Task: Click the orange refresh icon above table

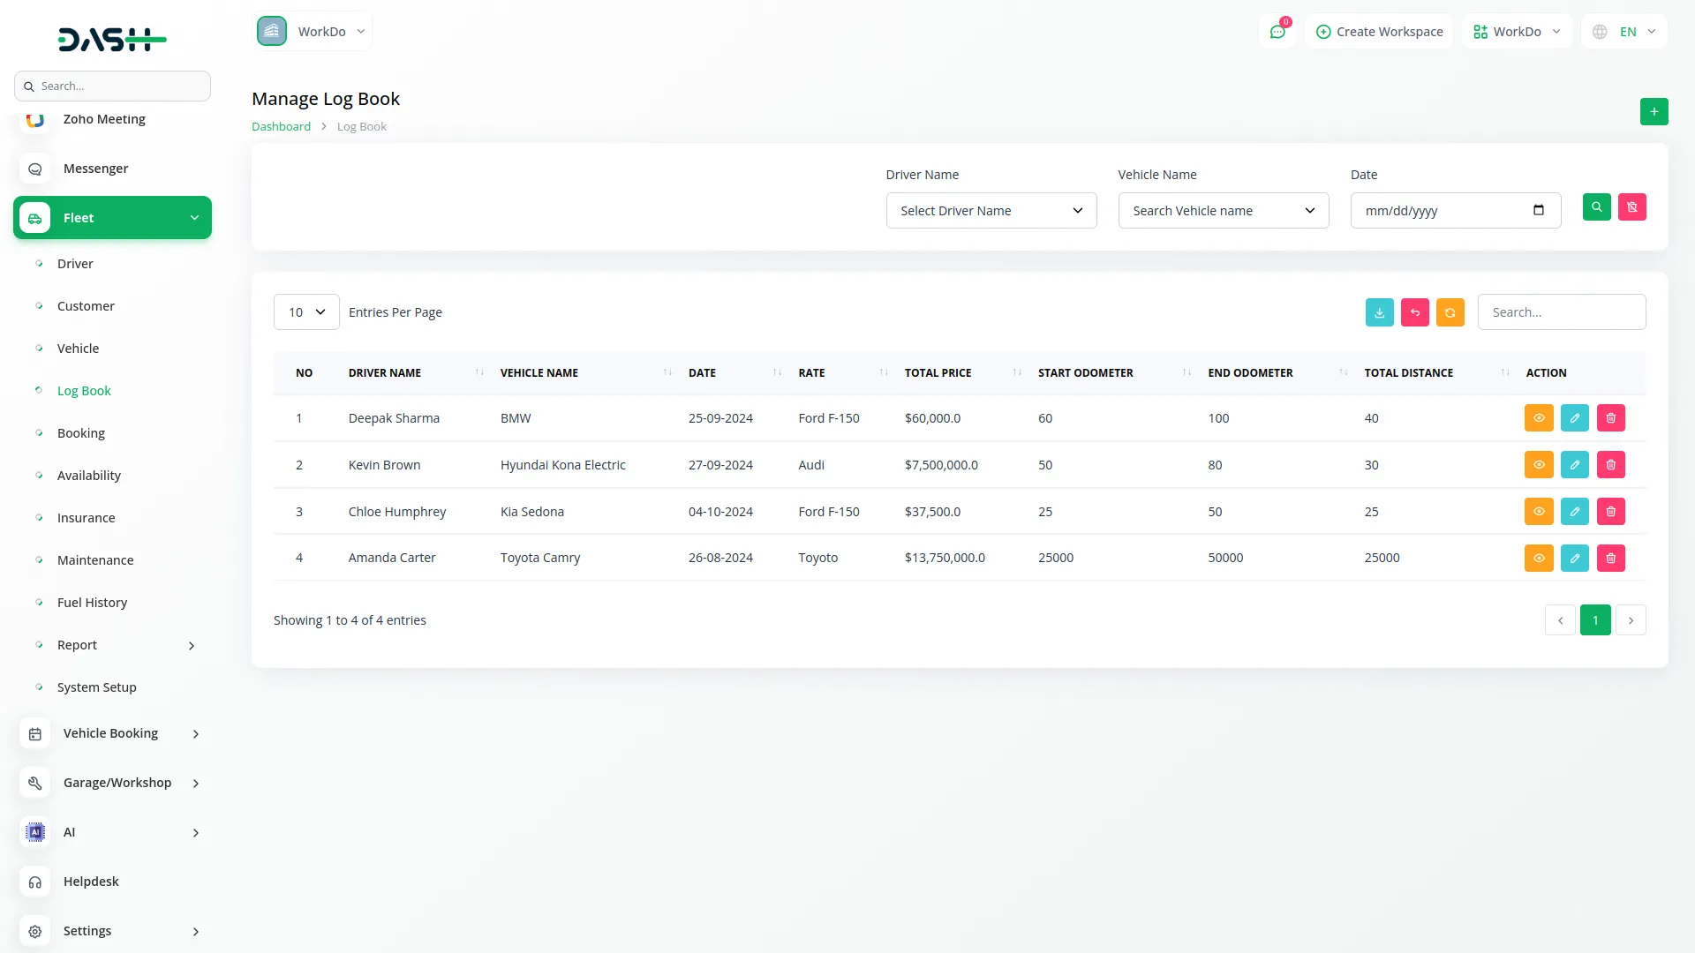Action: (1450, 312)
